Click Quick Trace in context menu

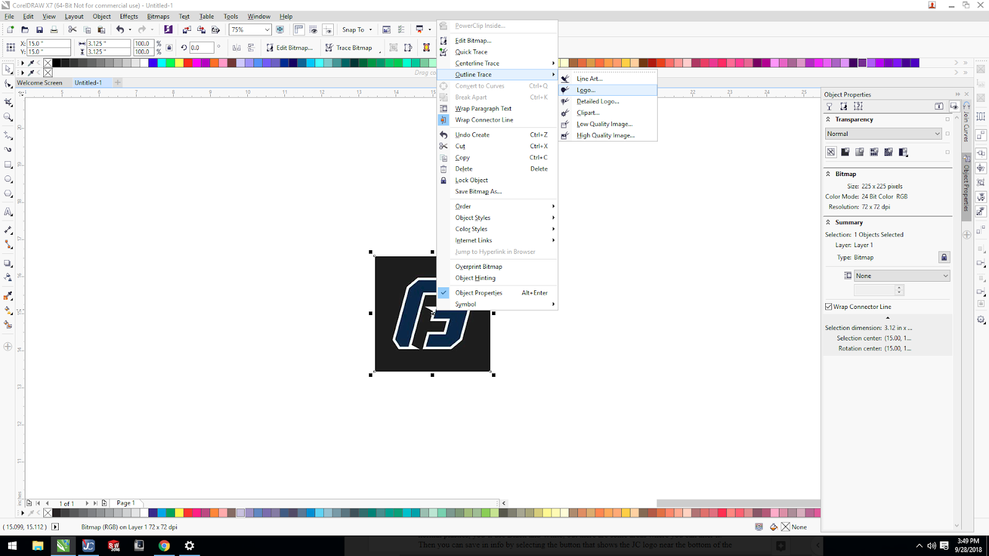click(x=497, y=52)
